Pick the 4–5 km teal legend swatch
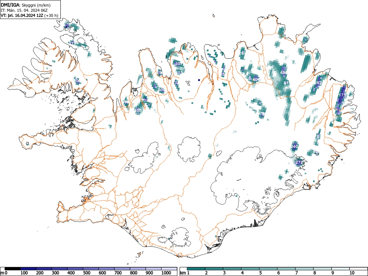The height and width of the screenshot is (276, 368). click(x=250, y=269)
